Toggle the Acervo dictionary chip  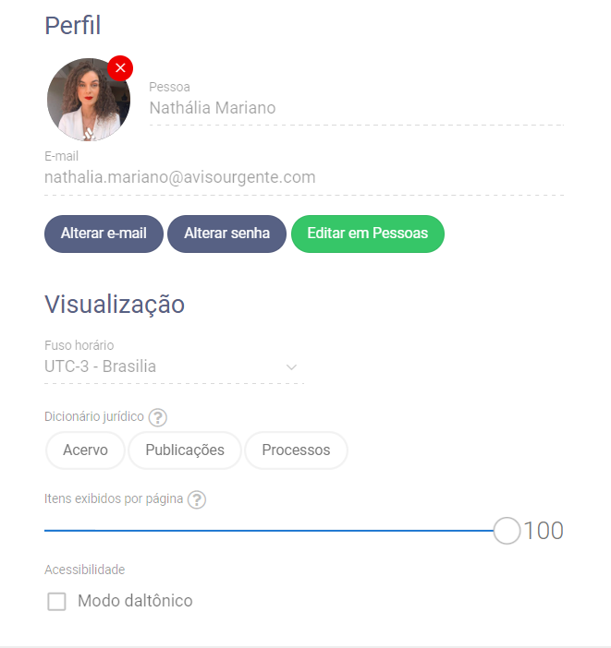(85, 450)
